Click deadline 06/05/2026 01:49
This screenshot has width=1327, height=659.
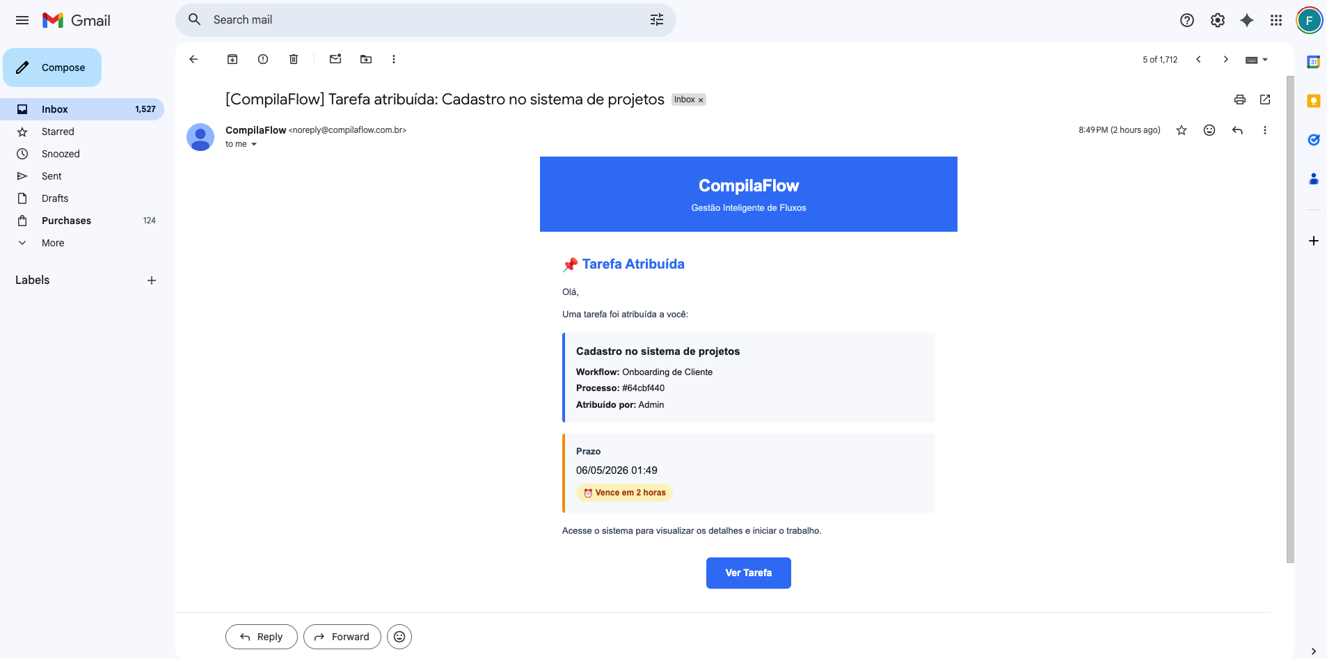[x=617, y=470]
